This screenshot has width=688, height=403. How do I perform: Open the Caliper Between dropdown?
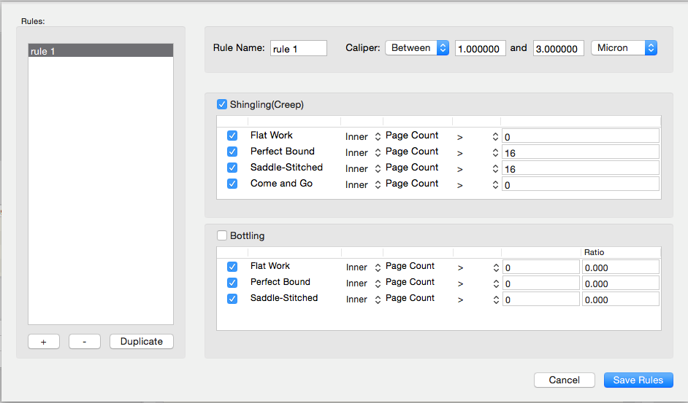(416, 48)
